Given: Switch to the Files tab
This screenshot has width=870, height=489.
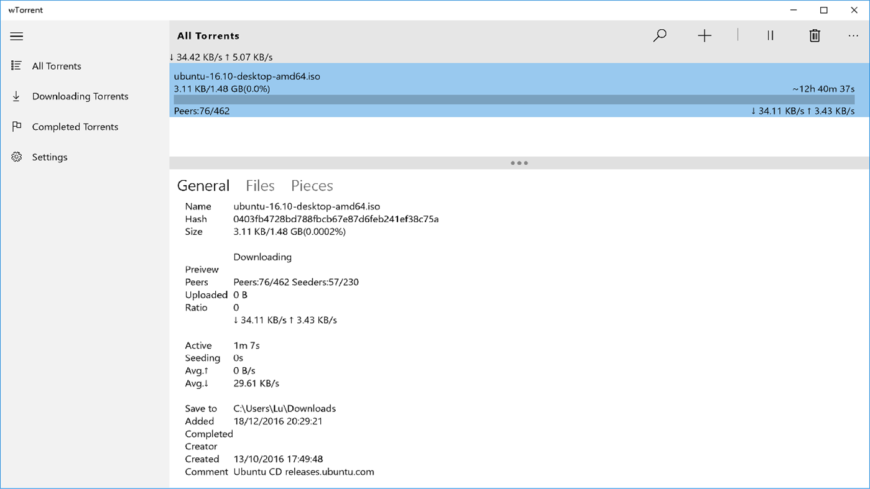Looking at the screenshot, I should (x=259, y=185).
